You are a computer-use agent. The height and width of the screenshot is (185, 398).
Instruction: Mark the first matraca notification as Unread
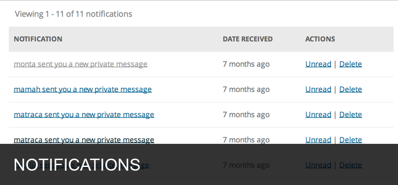318,114
